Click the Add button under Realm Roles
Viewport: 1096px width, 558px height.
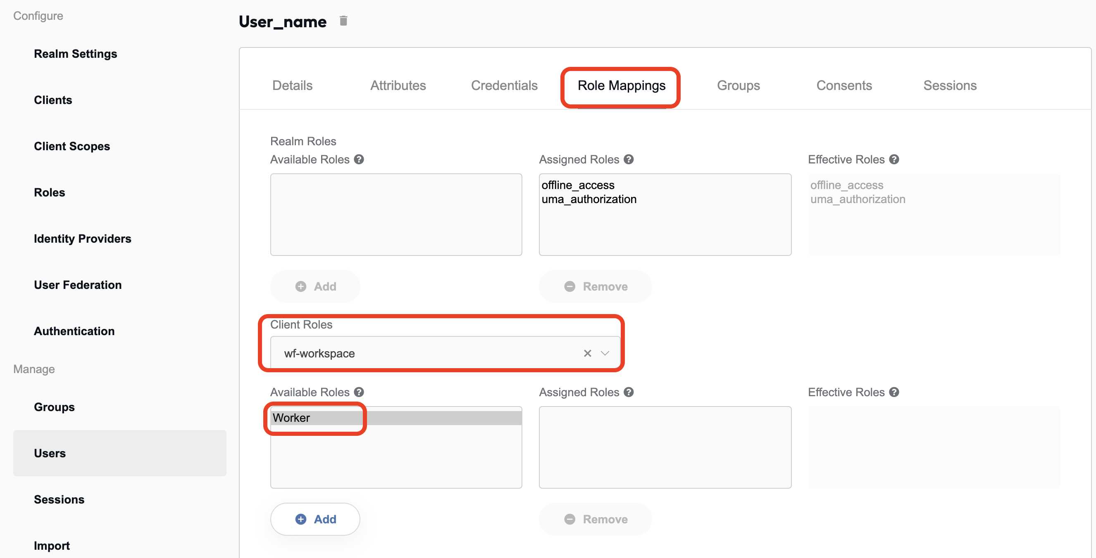pyautogui.click(x=315, y=286)
